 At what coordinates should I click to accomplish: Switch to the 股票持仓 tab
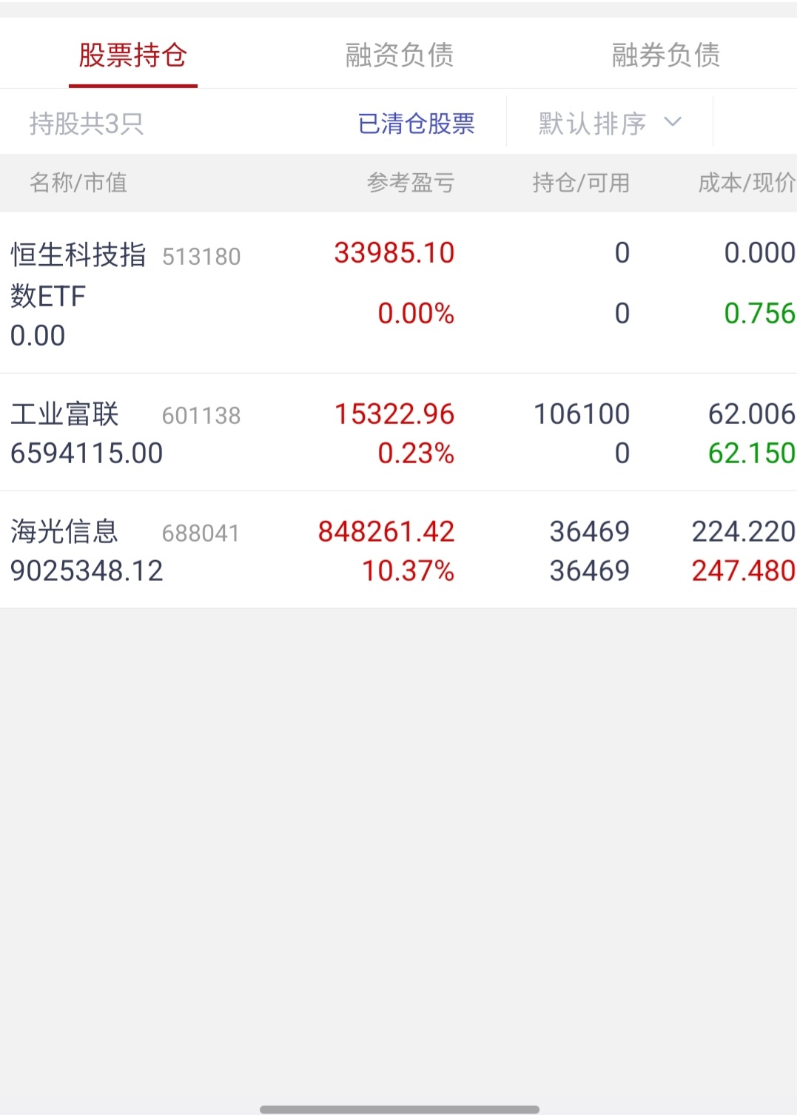click(x=133, y=55)
